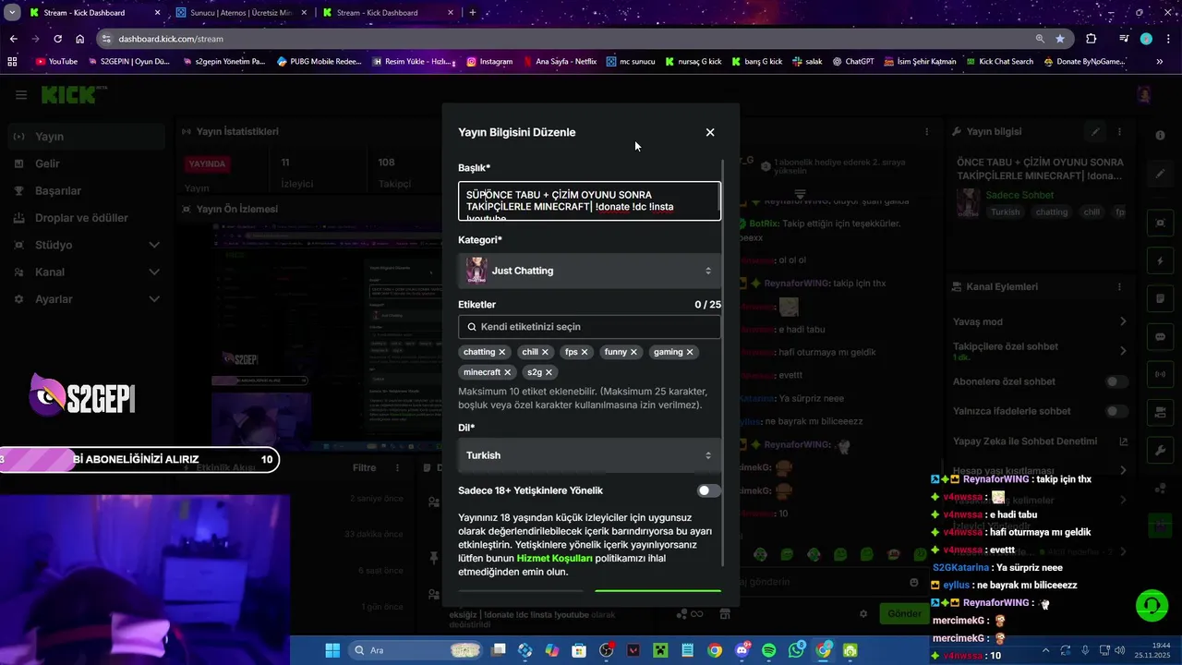Image resolution: width=1182 pixels, height=665 pixels.
Task: Open the browser tab search dropdown
Action: click(x=11, y=12)
